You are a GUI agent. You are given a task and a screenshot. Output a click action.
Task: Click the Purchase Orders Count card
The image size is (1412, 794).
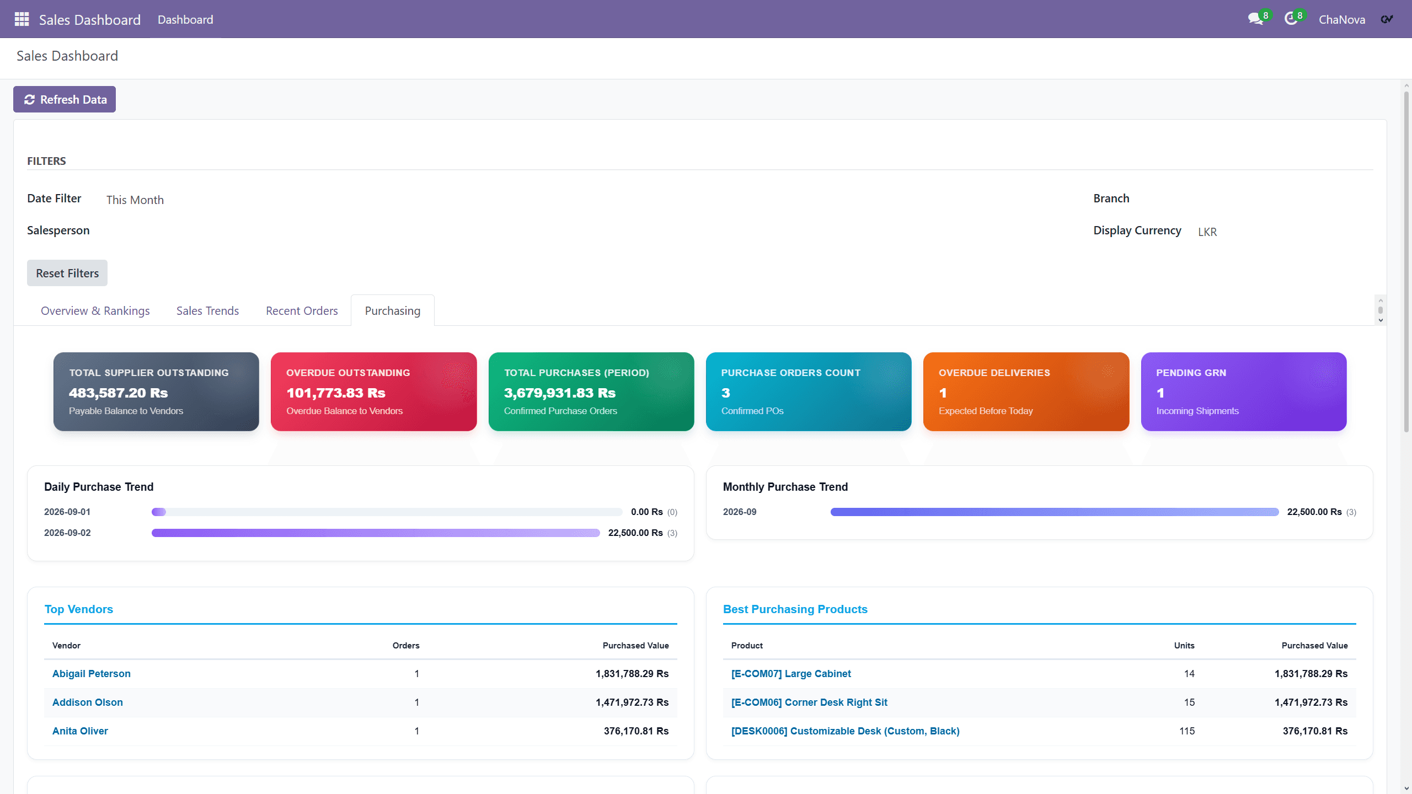pos(809,391)
